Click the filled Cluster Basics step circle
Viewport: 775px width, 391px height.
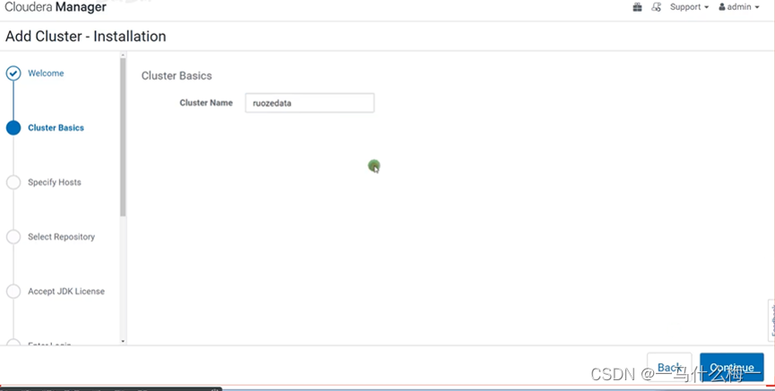click(x=13, y=127)
